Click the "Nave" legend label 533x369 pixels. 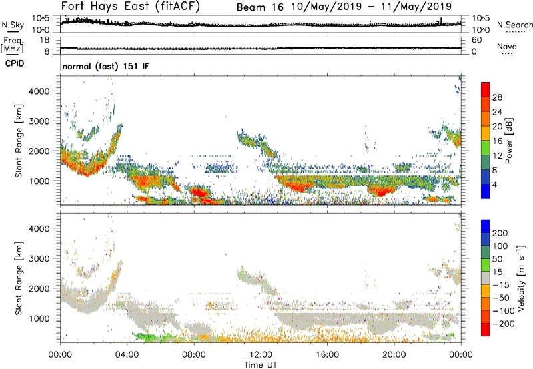point(507,47)
